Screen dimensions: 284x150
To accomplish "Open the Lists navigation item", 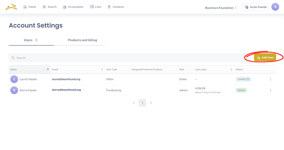I will tap(95, 7).
